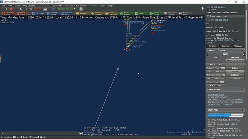Click the red flame icon
Screen dimensions: 248x139
pos(11,9)
